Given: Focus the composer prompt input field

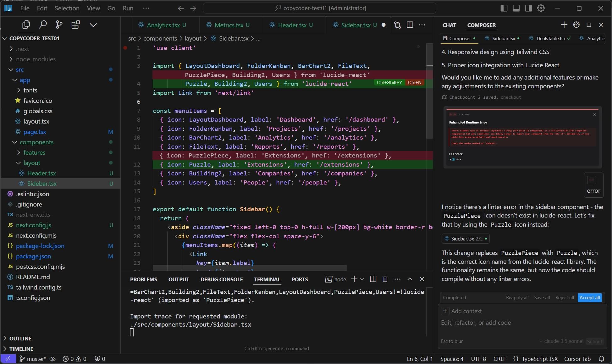Looking at the screenshot, I should click(522, 323).
